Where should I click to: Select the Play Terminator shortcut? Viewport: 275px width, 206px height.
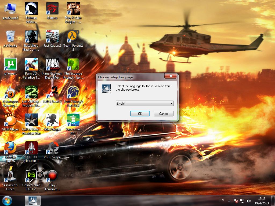pos(52,180)
